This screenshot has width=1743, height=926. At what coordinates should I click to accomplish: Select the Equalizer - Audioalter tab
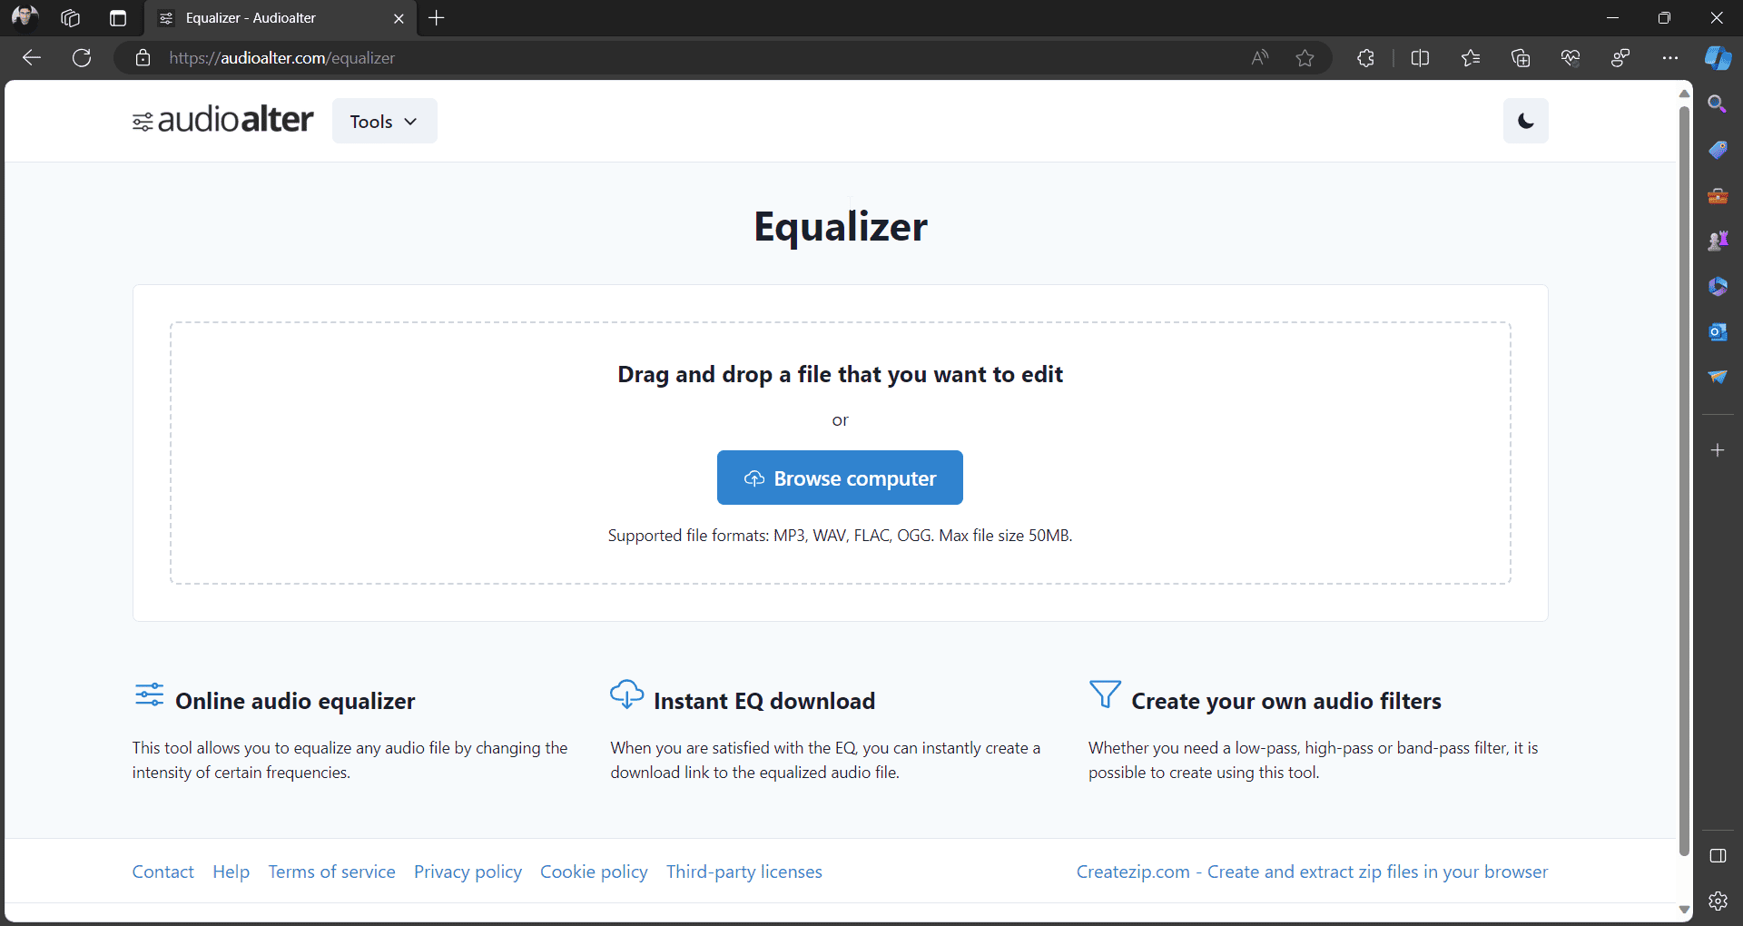click(x=272, y=18)
